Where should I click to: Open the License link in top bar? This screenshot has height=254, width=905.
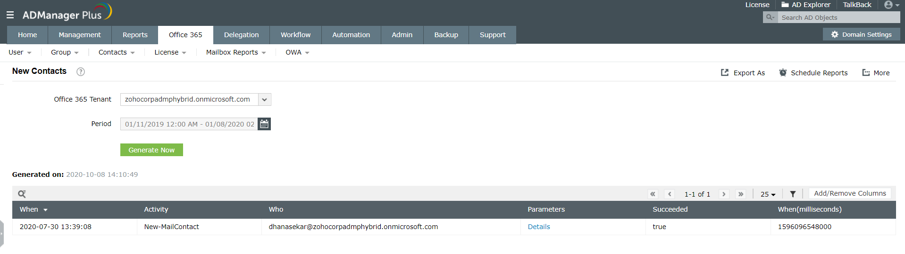pos(757,5)
